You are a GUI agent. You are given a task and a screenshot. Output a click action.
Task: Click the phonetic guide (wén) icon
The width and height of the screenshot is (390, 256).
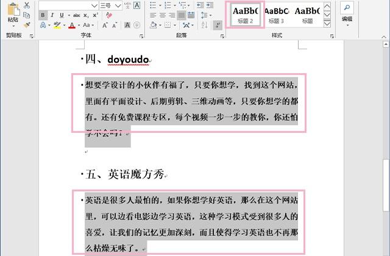pyautogui.click(x=127, y=5)
